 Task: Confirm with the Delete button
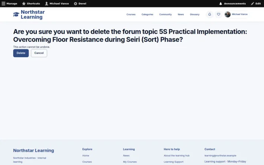click(21, 53)
